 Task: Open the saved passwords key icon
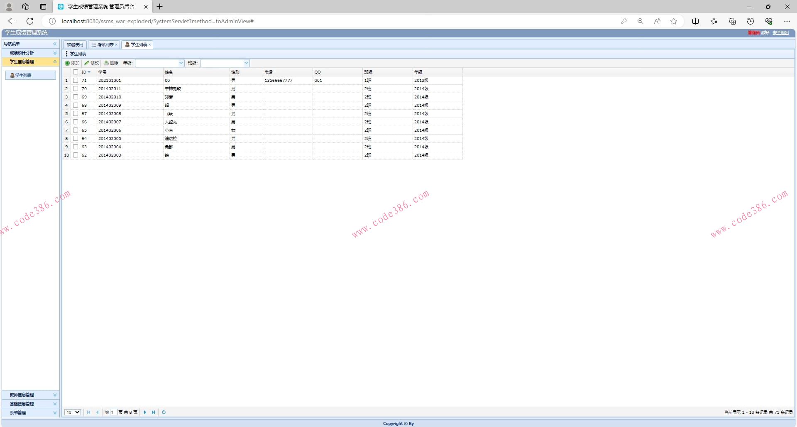coord(624,21)
